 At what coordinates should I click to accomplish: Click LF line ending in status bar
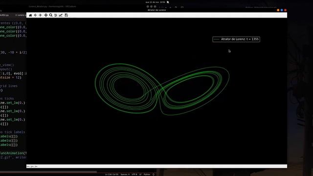coord(140,175)
